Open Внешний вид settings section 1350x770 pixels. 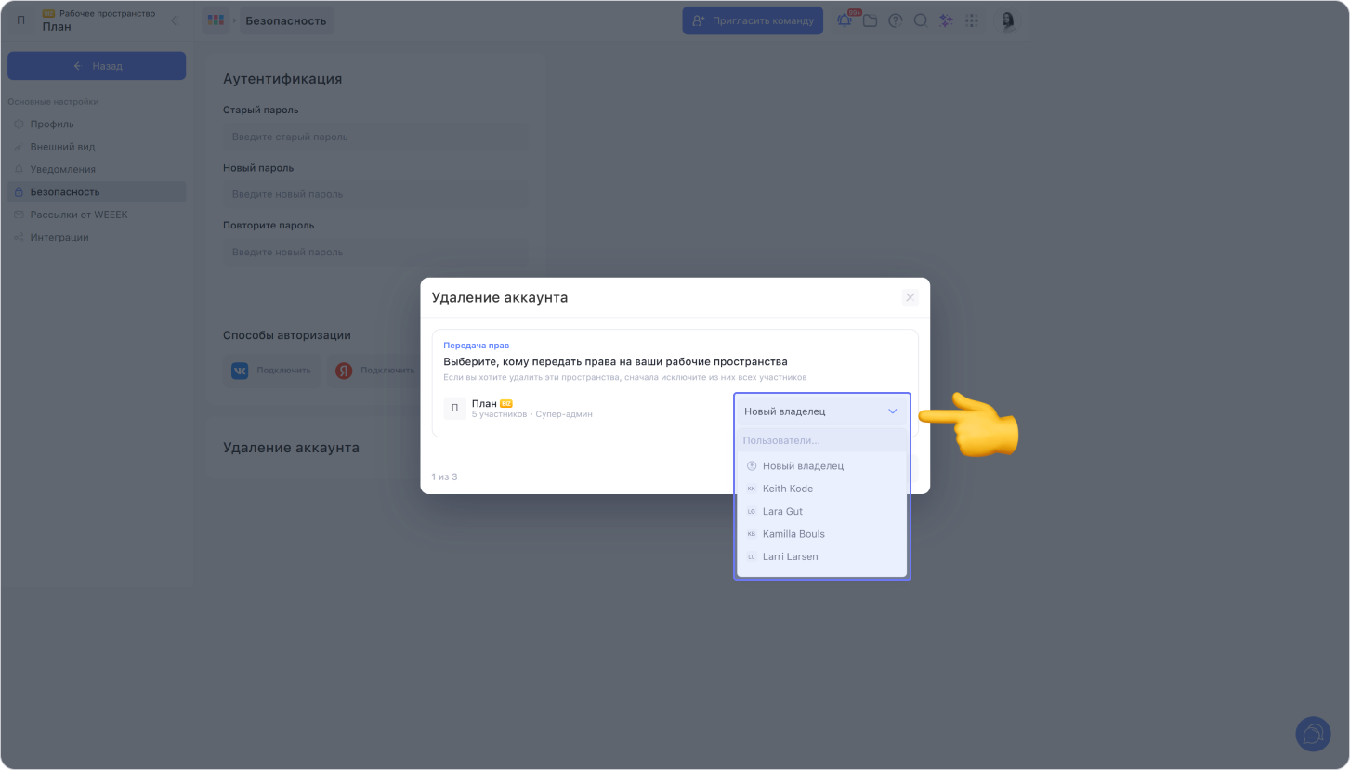point(97,147)
